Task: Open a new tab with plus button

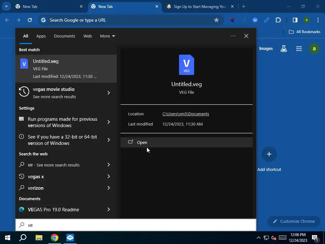Action: [244, 7]
